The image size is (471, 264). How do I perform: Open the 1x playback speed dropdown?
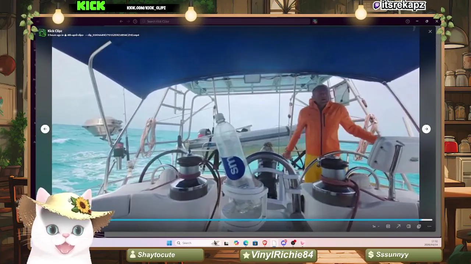pos(375,226)
